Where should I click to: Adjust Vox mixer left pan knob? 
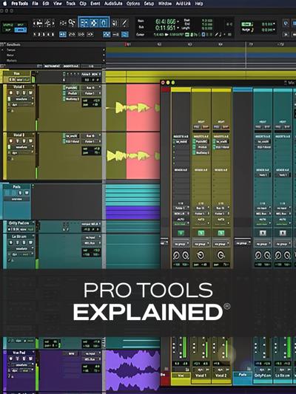[176, 255]
